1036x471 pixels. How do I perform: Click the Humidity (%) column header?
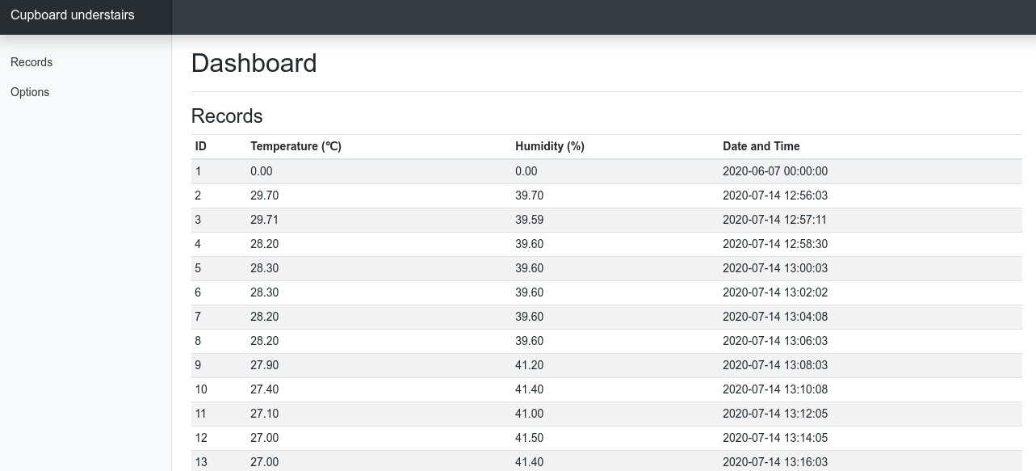click(x=549, y=146)
